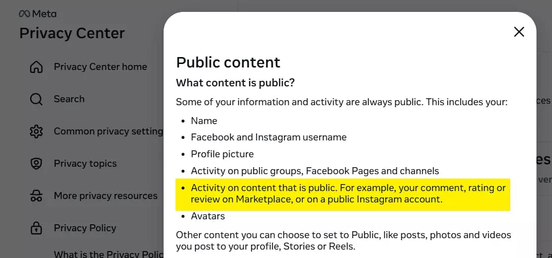Click the Meta logo
Viewport: 552px width, 258px height.
point(38,14)
